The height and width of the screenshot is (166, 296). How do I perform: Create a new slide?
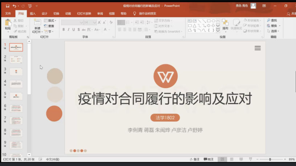click(x=37, y=26)
